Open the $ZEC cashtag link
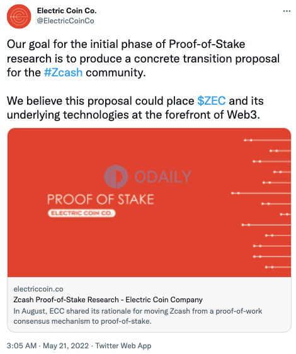 212,101
